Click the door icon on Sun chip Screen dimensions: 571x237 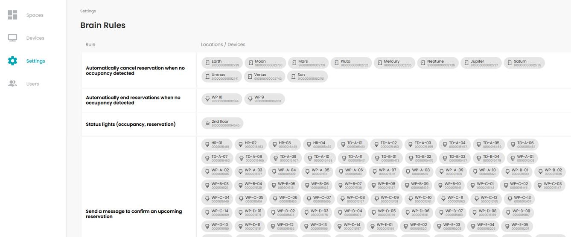293,77
